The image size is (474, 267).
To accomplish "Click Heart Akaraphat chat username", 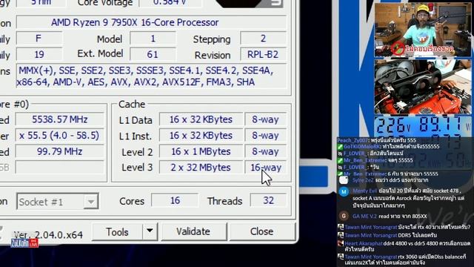I will click(364, 243).
